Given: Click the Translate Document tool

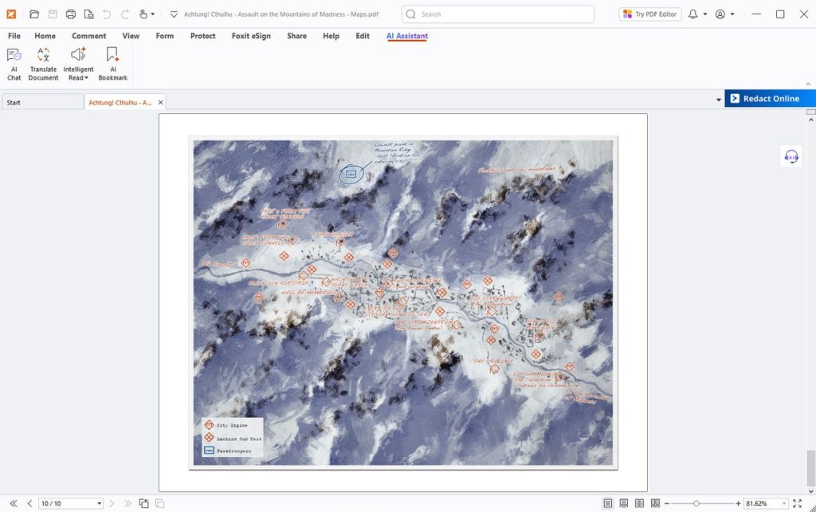Looking at the screenshot, I should click(43, 64).
